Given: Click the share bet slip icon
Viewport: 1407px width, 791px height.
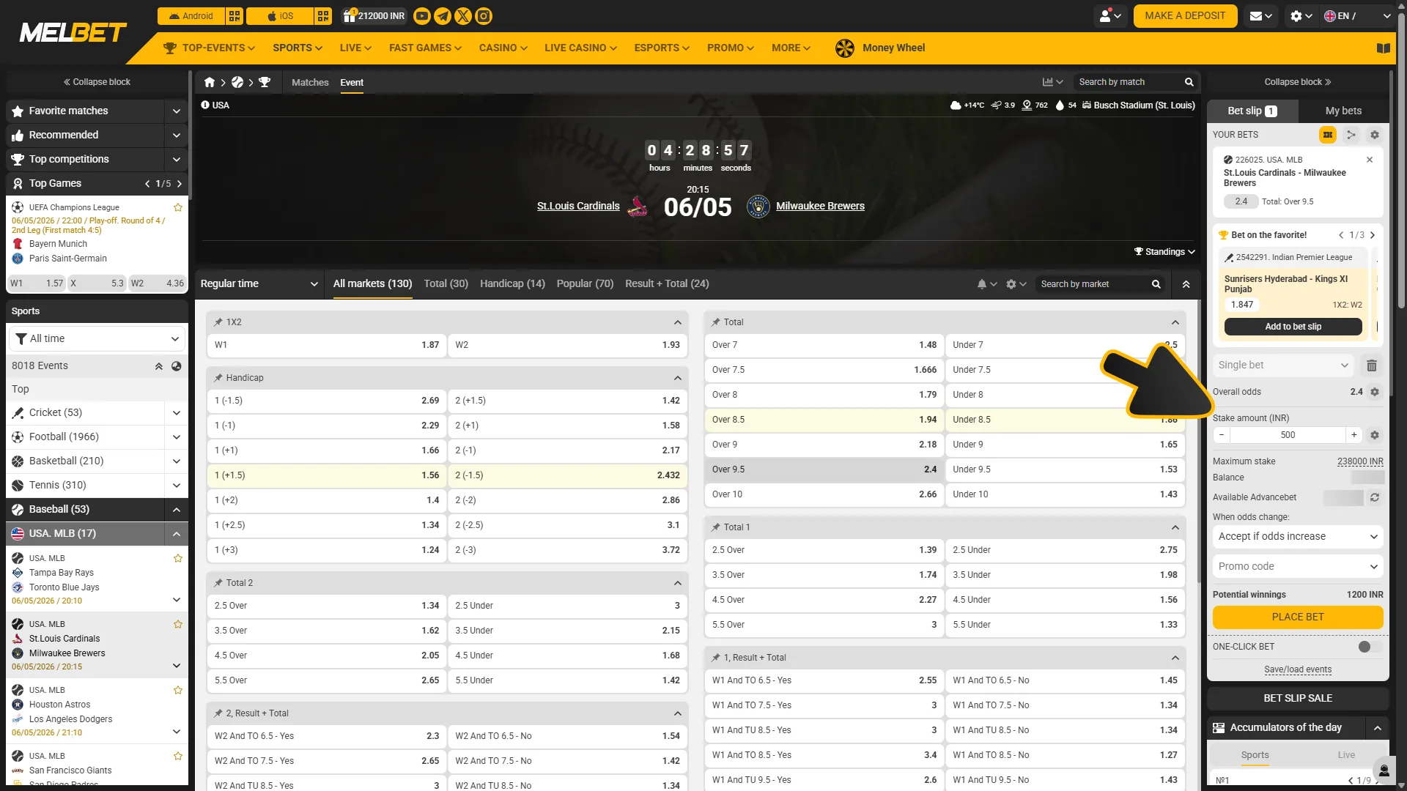Looking at the screenshot, I should point(1351,135).
